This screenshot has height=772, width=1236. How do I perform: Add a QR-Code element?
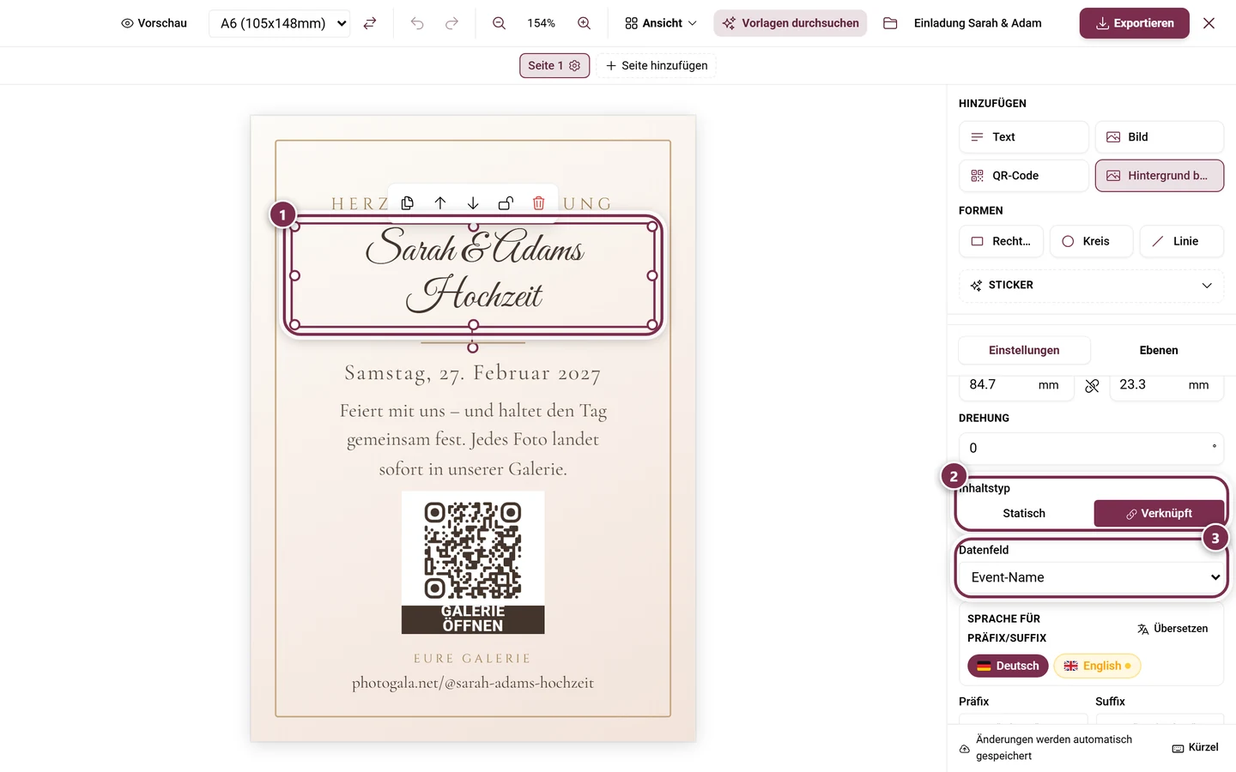pos(1023,176)
